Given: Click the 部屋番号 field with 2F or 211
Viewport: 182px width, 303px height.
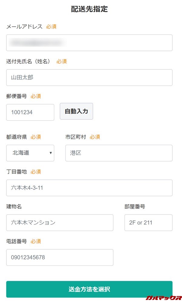Looking at the screenshot, I should coord(148,222).
